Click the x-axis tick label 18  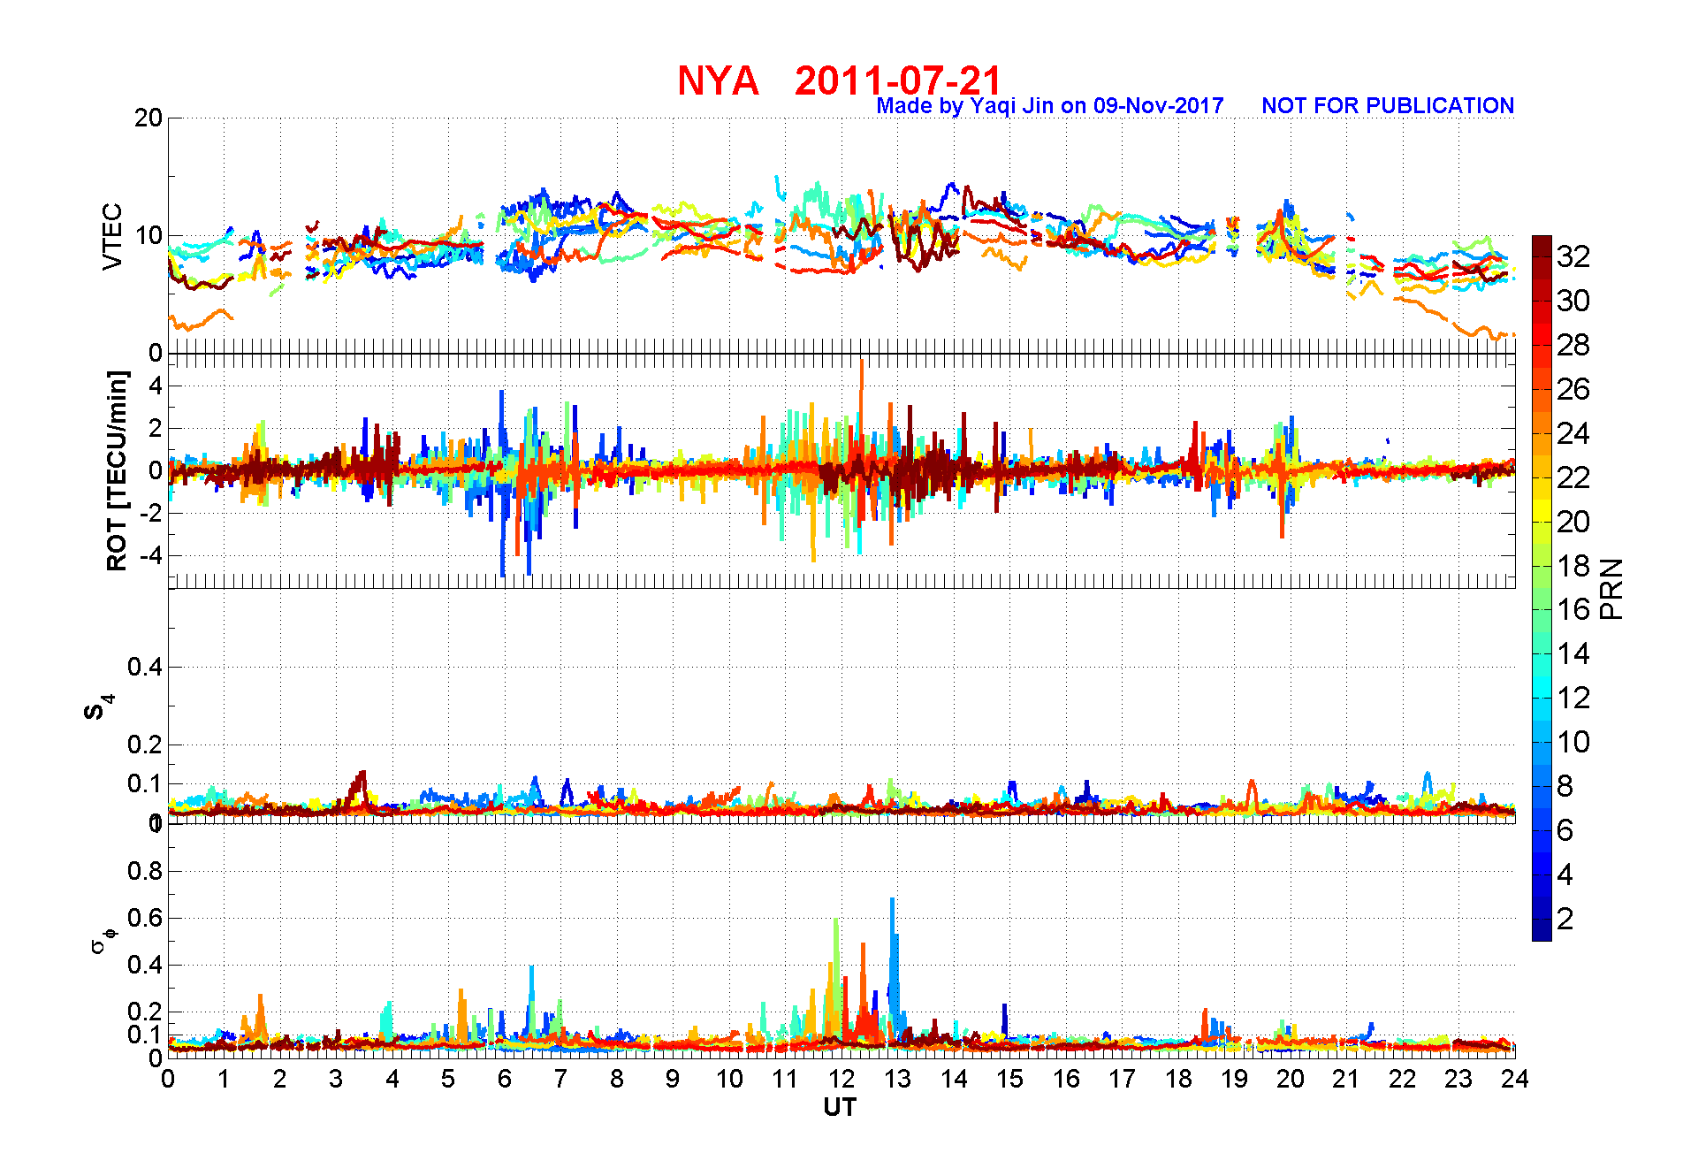click(1177, 1079)
